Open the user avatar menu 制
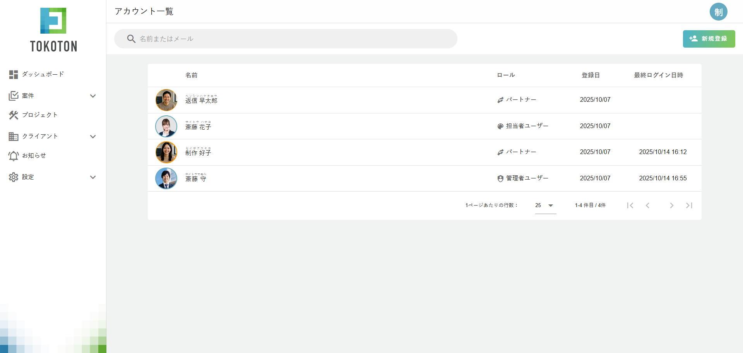This screenshot has width=743, height=353. [718, 12]
